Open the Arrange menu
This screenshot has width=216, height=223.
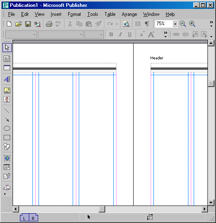click(129, 14)
